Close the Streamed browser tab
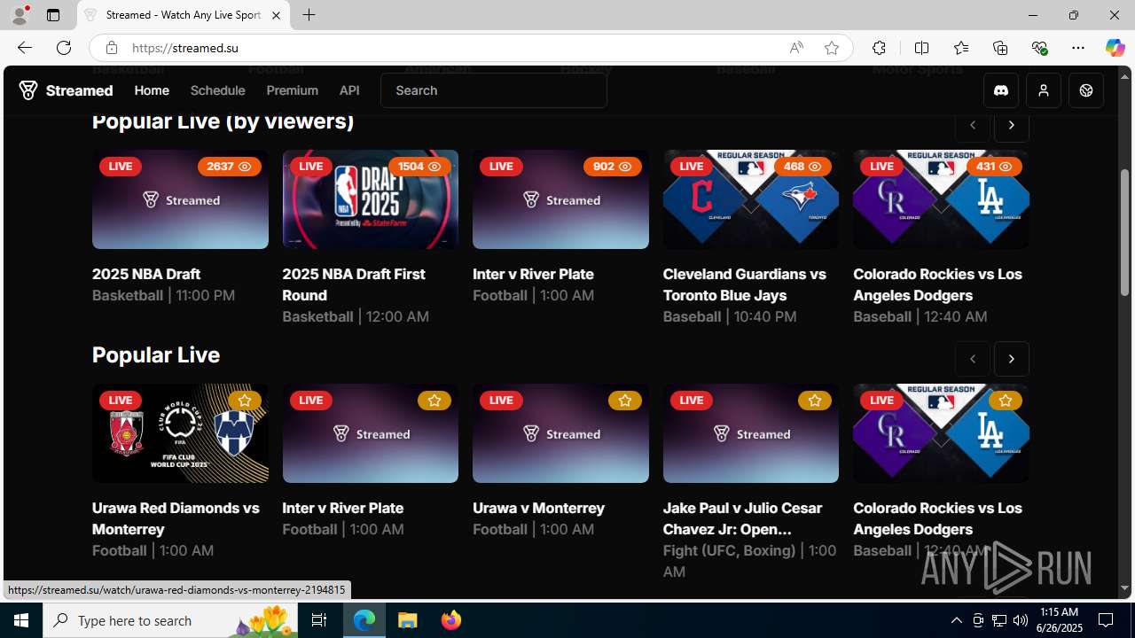Viewport: 1135px width, 638px height. coord(276,15)
